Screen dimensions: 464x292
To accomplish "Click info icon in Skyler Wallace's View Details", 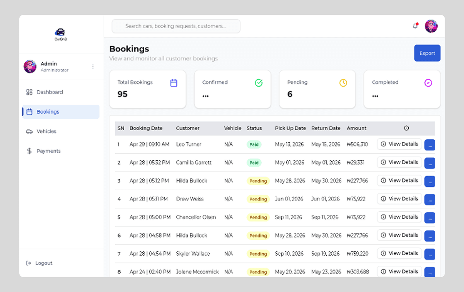I will (x=384, y=253).
